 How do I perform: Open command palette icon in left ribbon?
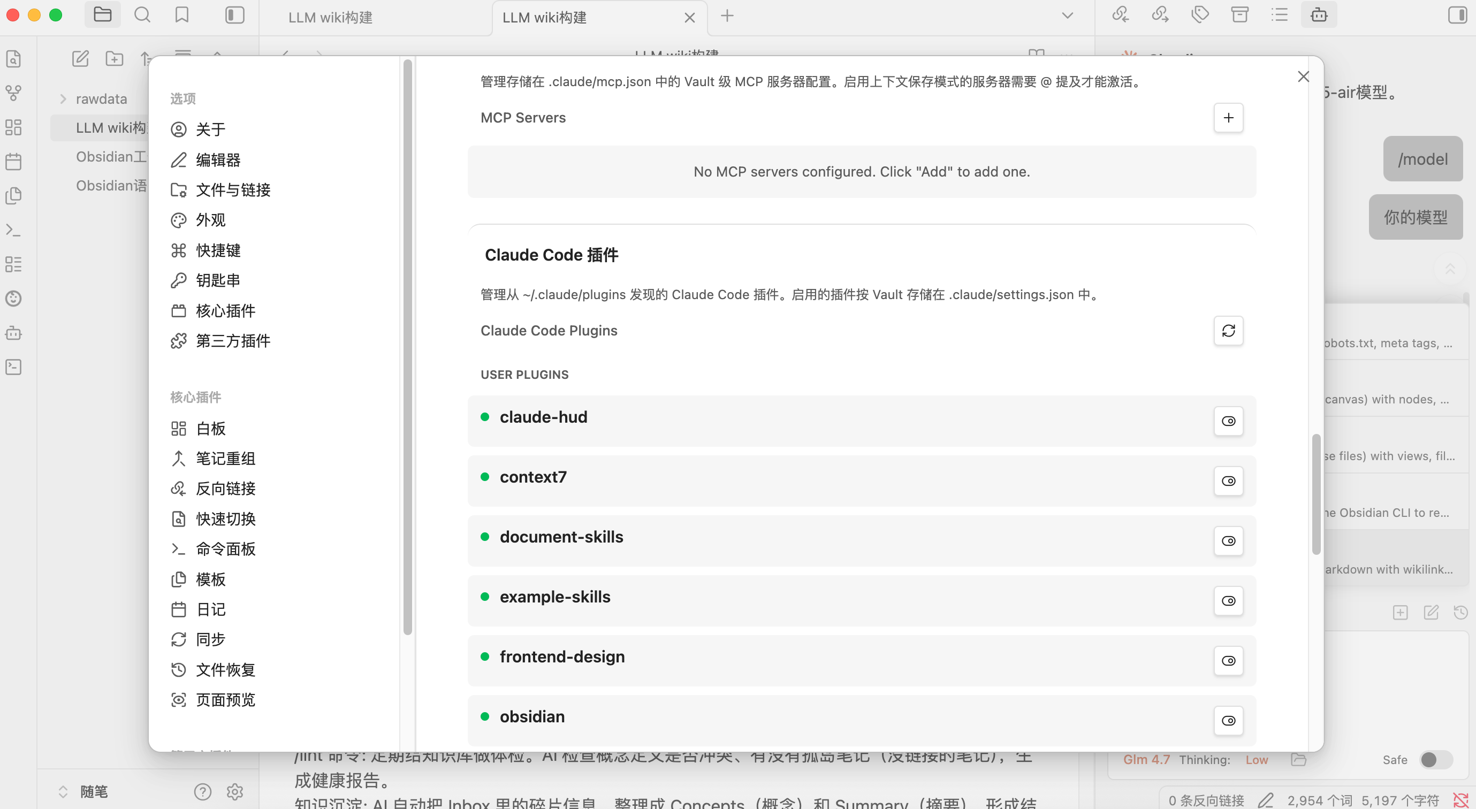click(14, 230)
